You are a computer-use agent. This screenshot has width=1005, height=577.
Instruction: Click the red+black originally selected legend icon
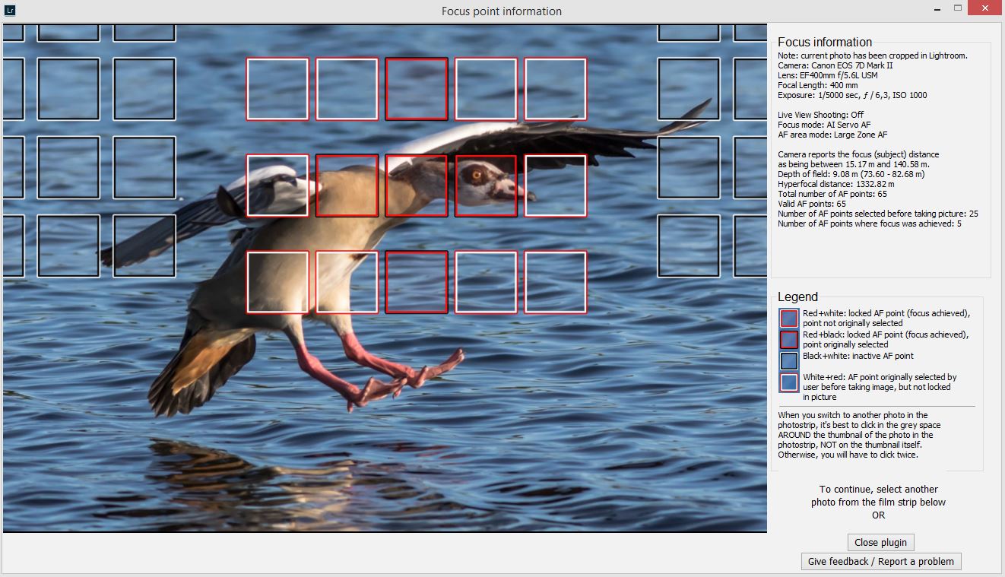point(788,339)
